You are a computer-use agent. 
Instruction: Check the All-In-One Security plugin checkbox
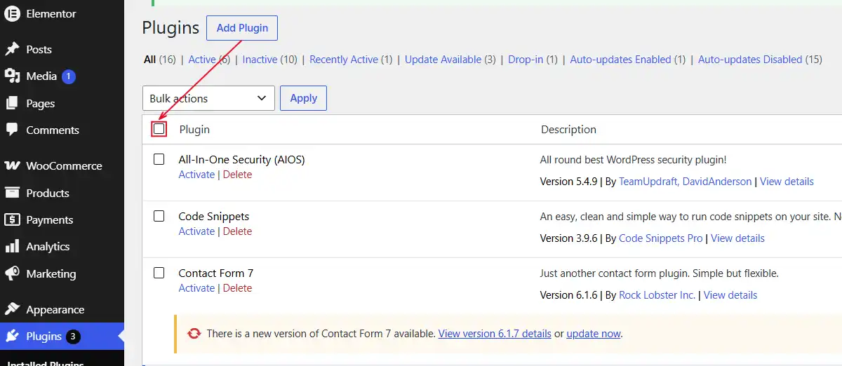(159, 159)
